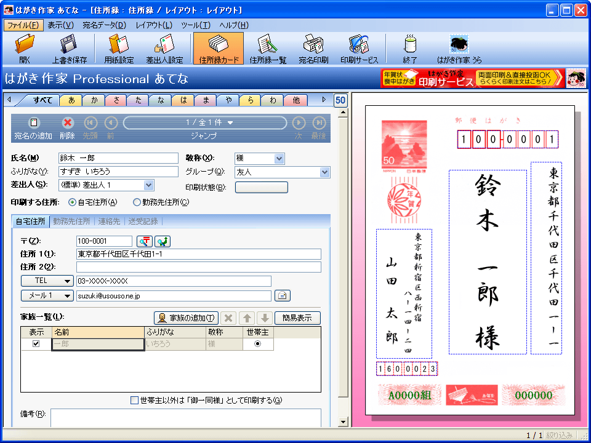This screenshot has width=591, height=443.
Task: Enable 世帯主以外は「御一同様」として印刷する checkbox
Action: click(134, 400)
